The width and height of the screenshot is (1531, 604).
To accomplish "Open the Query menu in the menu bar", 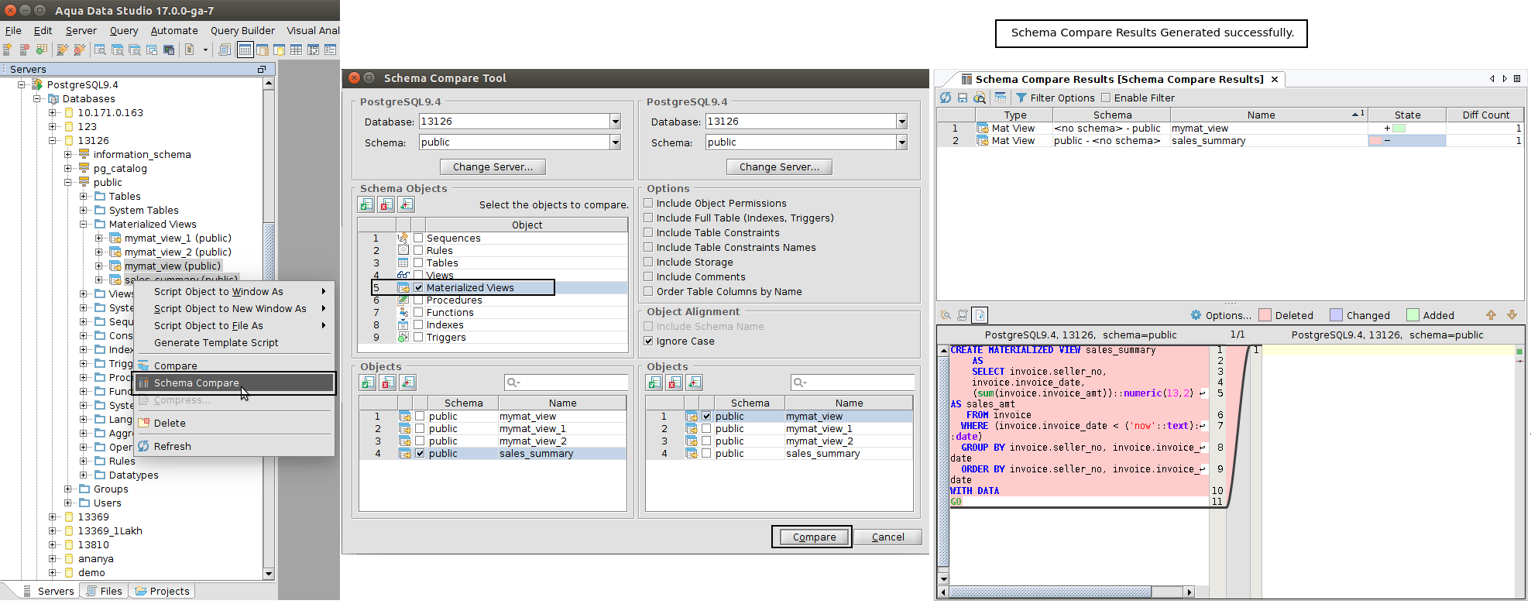I will click(124, 31).
